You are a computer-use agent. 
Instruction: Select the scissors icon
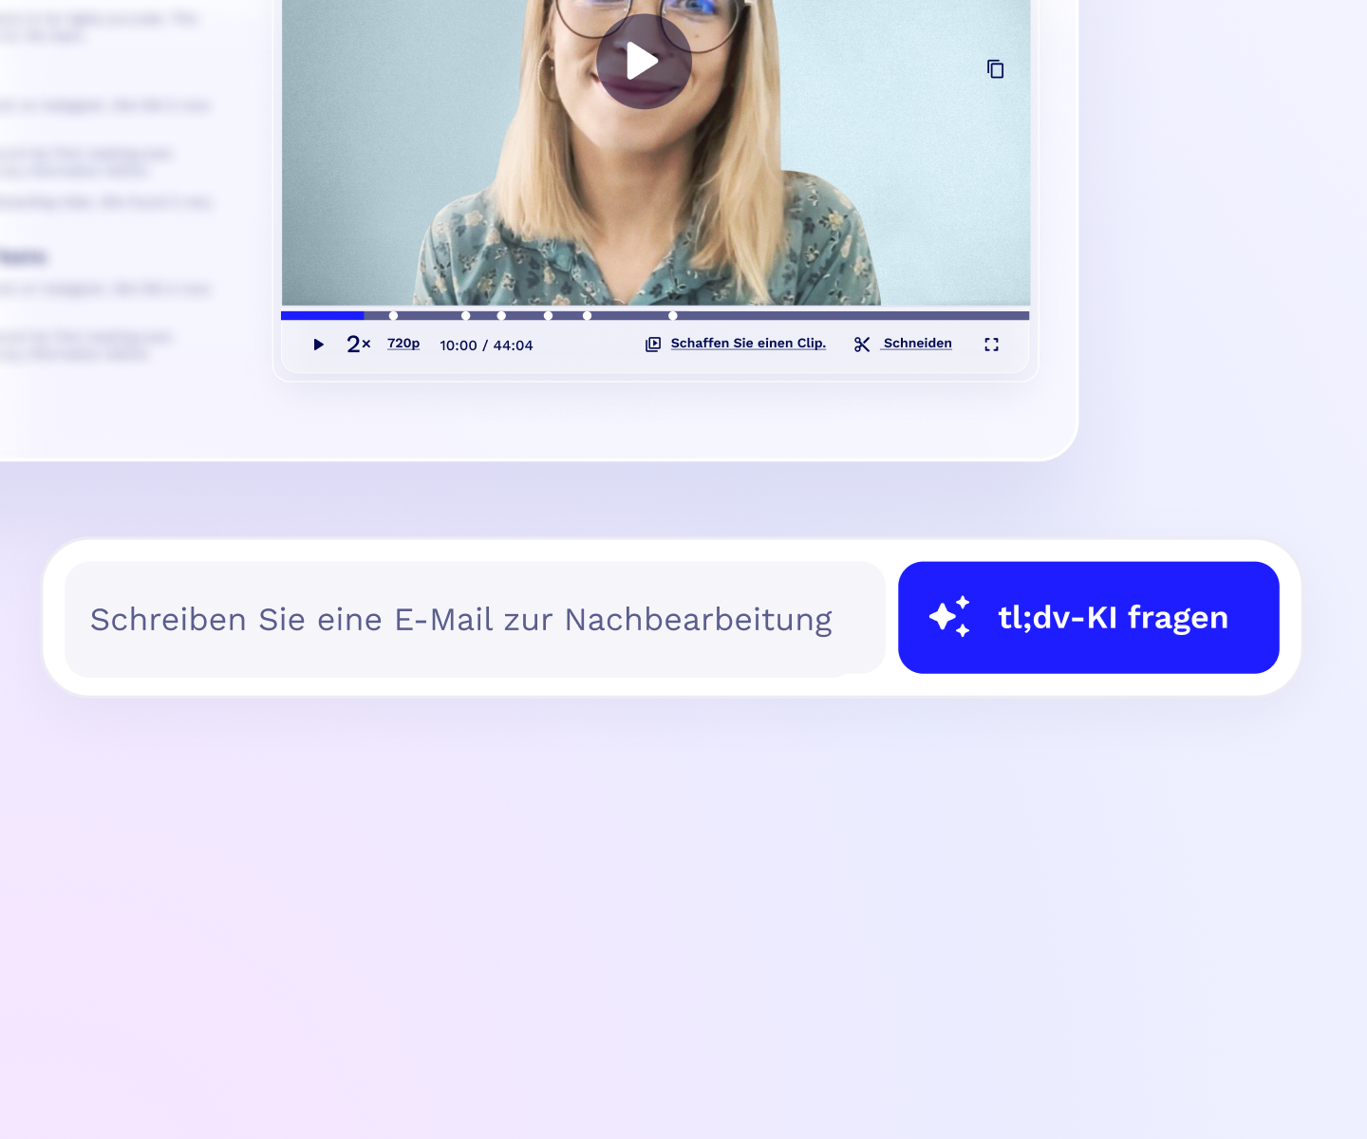(x=862, y=345)
